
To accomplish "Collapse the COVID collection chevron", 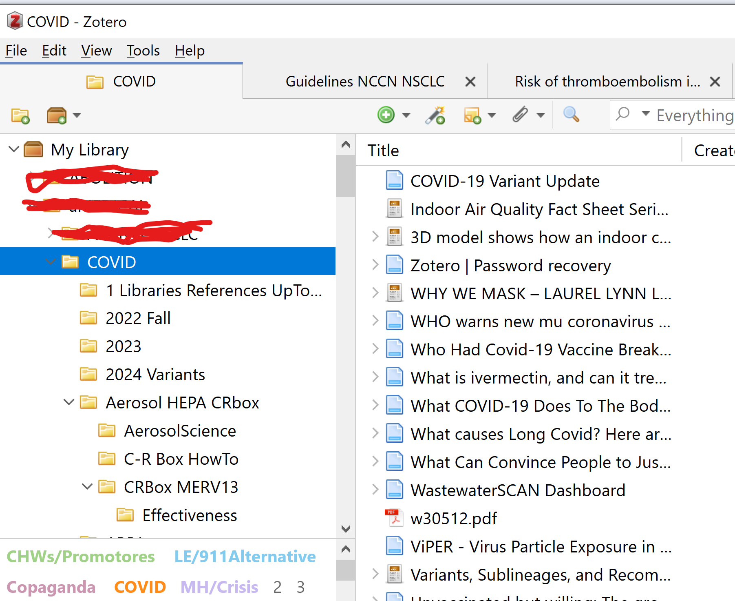I will click(x=51, y=262).
